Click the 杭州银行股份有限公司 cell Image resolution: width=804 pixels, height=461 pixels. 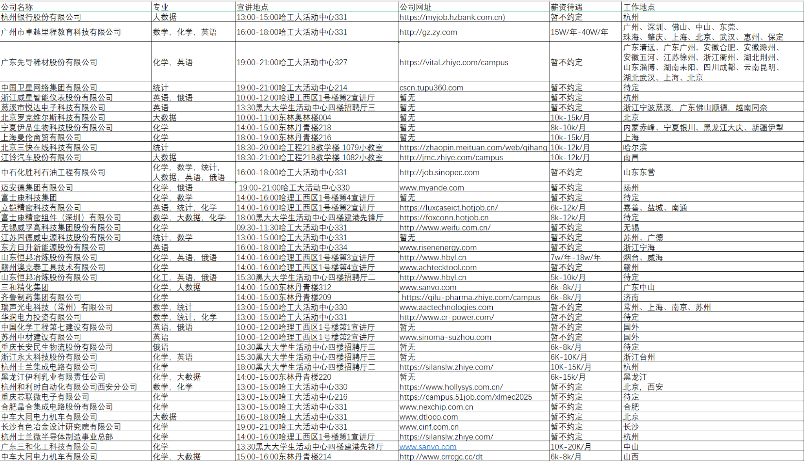(x=41, y=17)
